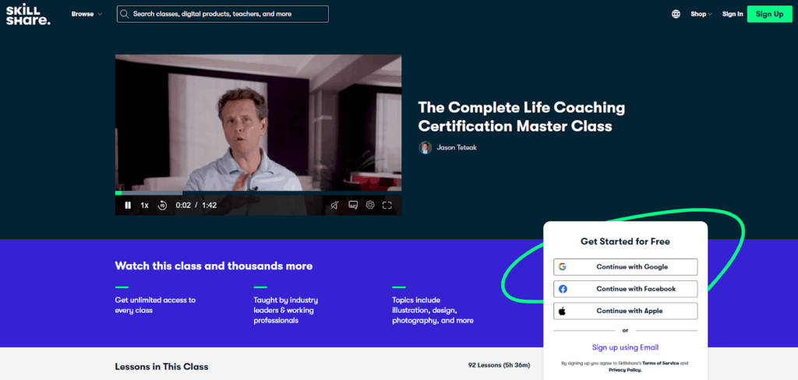Visit teacher Jason Teteak's profile link
This screenshot has width=798, height=380.
coord(457,147)
